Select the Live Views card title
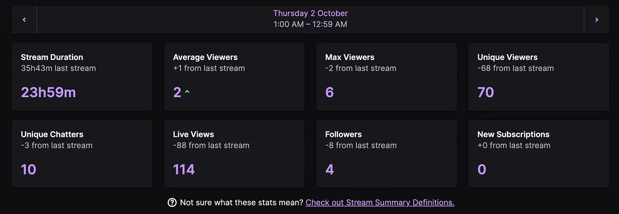 193,134
